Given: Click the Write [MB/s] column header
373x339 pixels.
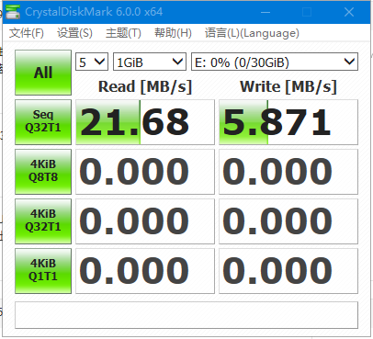Looking at the screenshot, I should (288, 86).
